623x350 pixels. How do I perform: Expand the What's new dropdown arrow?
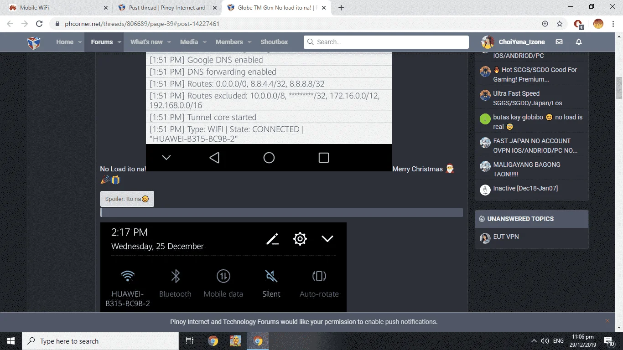click(x=169, y=42)
